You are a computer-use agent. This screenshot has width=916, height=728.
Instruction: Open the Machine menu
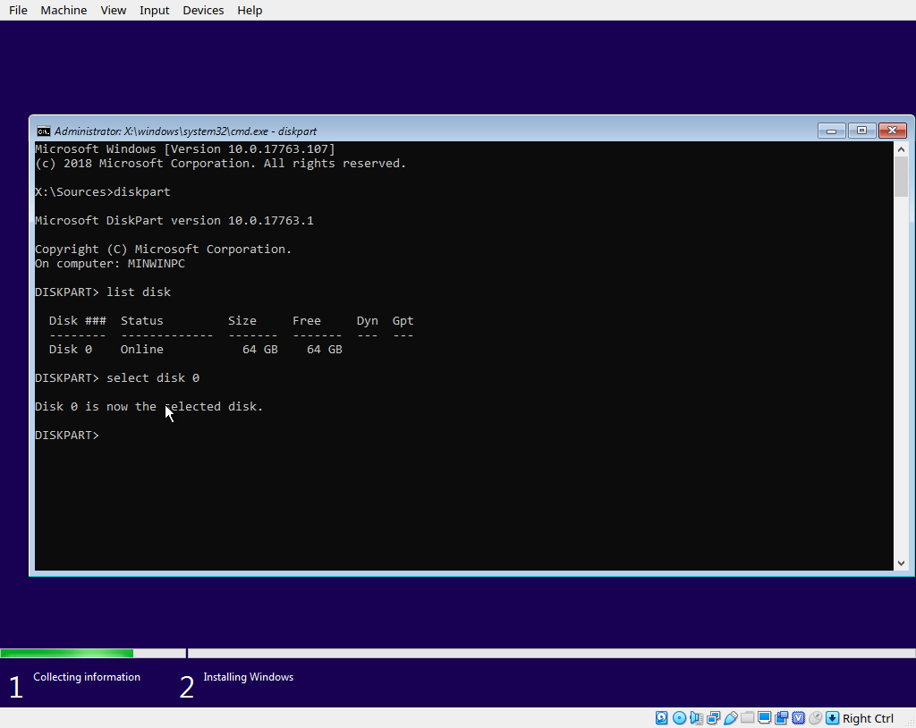(x=64, y=10)
